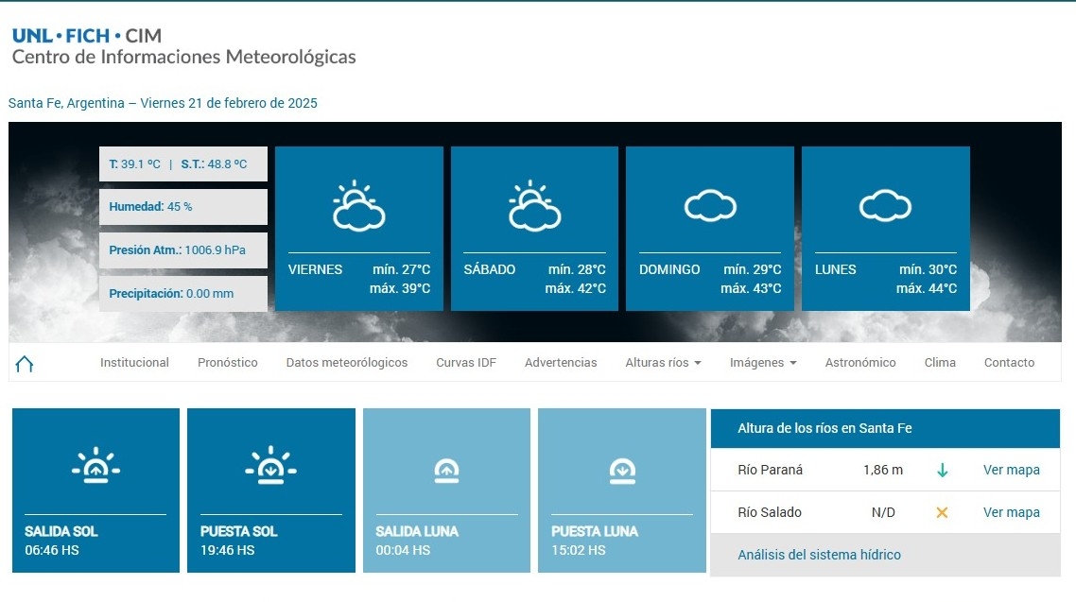
Task: Click the sunset icon above Puesta Sol
Action: pyautogui.click(x=271, y=466)
